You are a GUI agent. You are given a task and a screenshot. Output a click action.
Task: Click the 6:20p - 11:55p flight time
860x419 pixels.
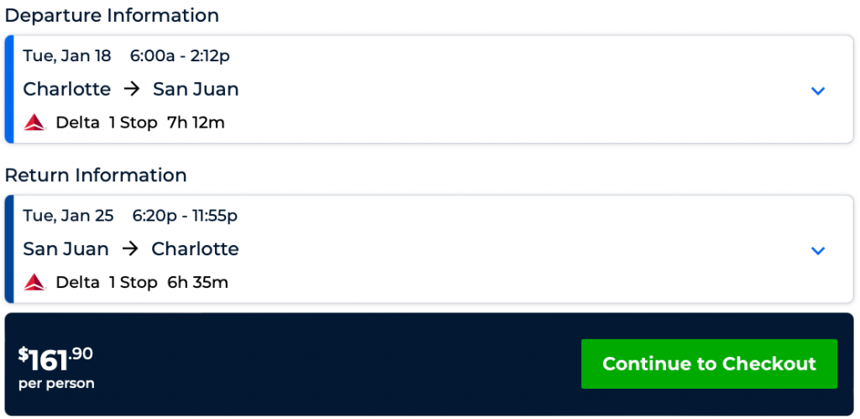click(185, 216)
